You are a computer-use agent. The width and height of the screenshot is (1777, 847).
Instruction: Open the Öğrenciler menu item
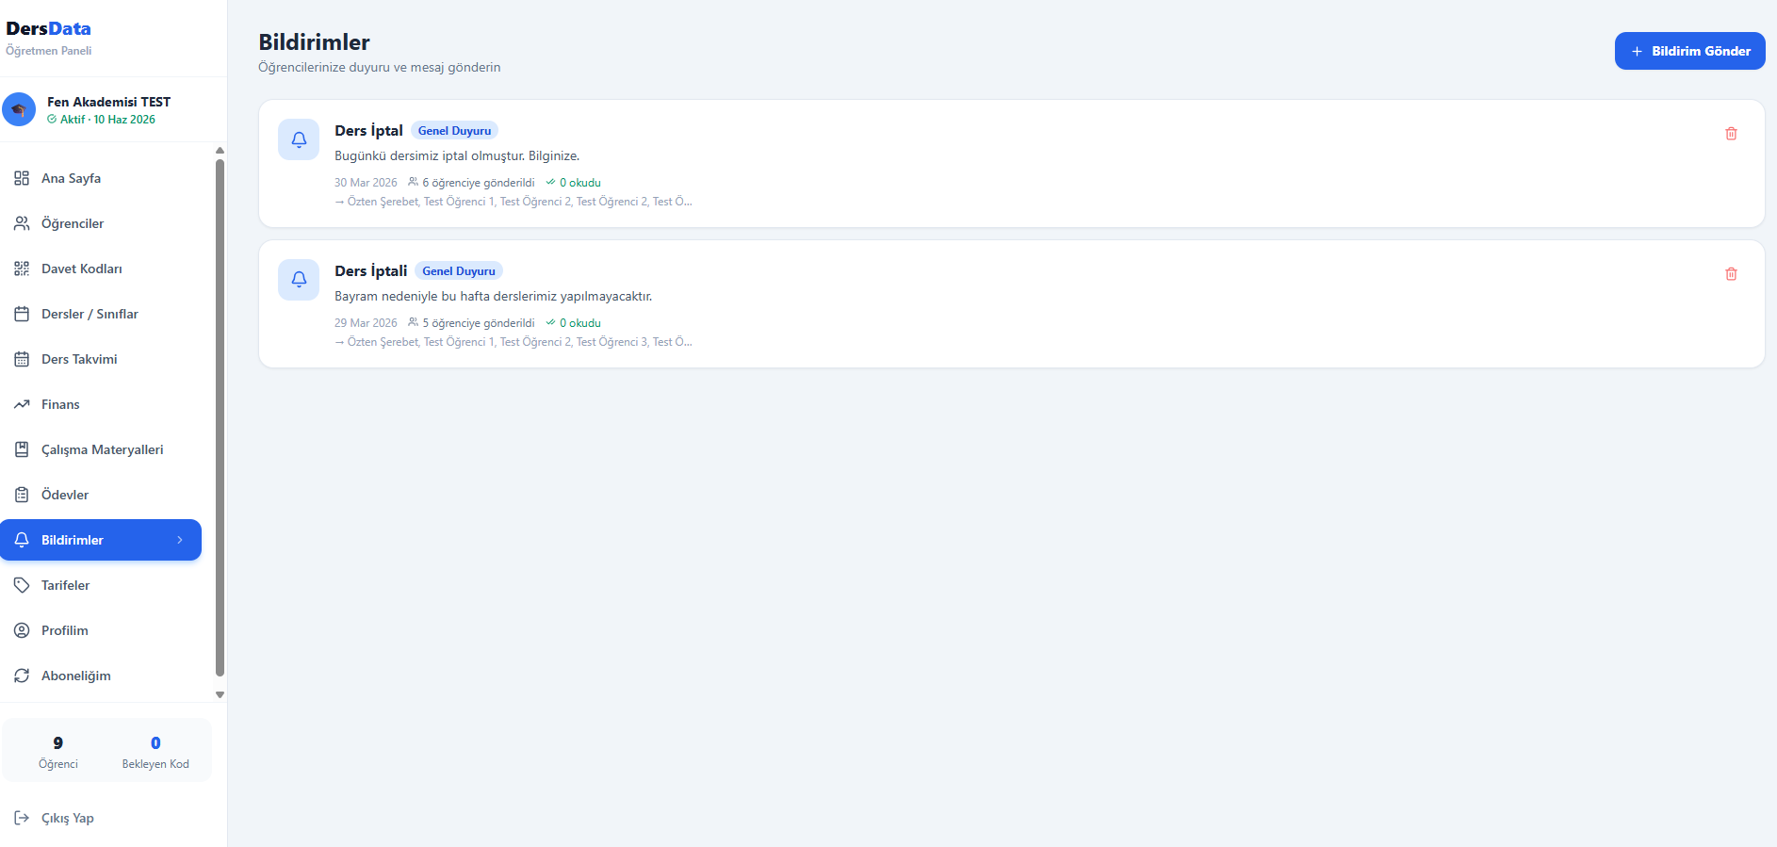(73, 223)
